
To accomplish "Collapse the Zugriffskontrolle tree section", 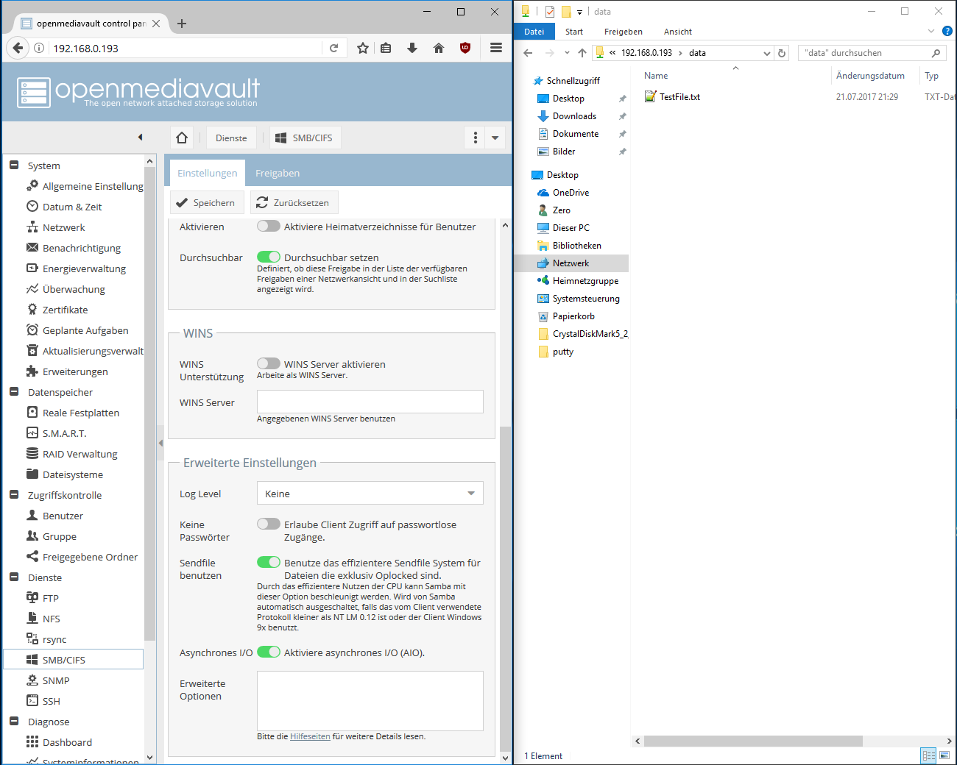I will coord(14,495).
